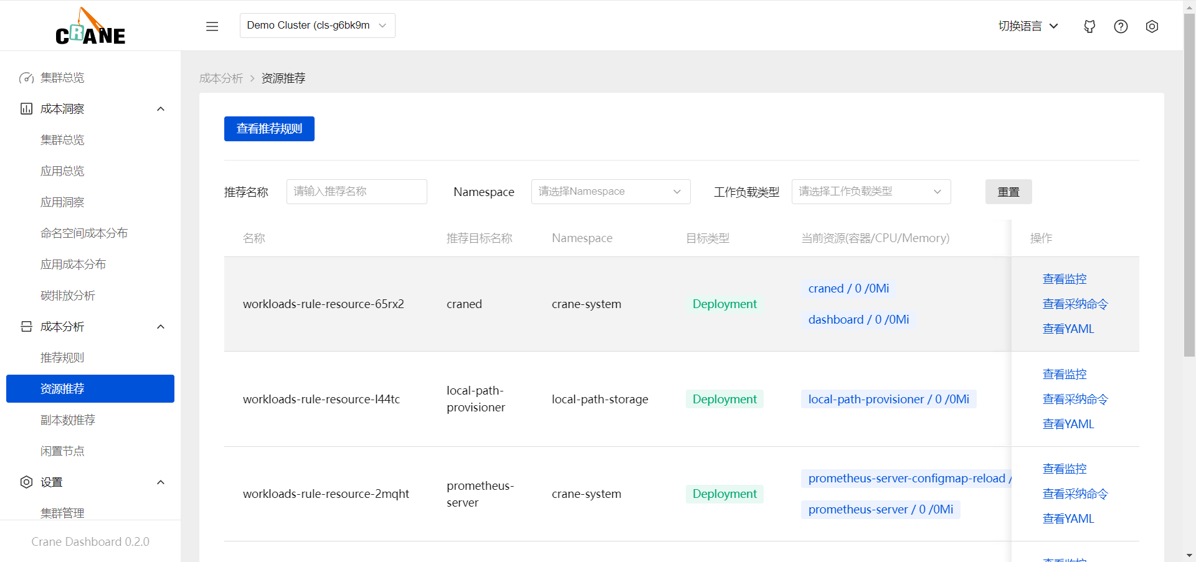1196x562 pixels.
Task: Click 查看监控 for workloads-rule-resource-65rx2
Action: pyautogui.click(x=1065, y=279)
